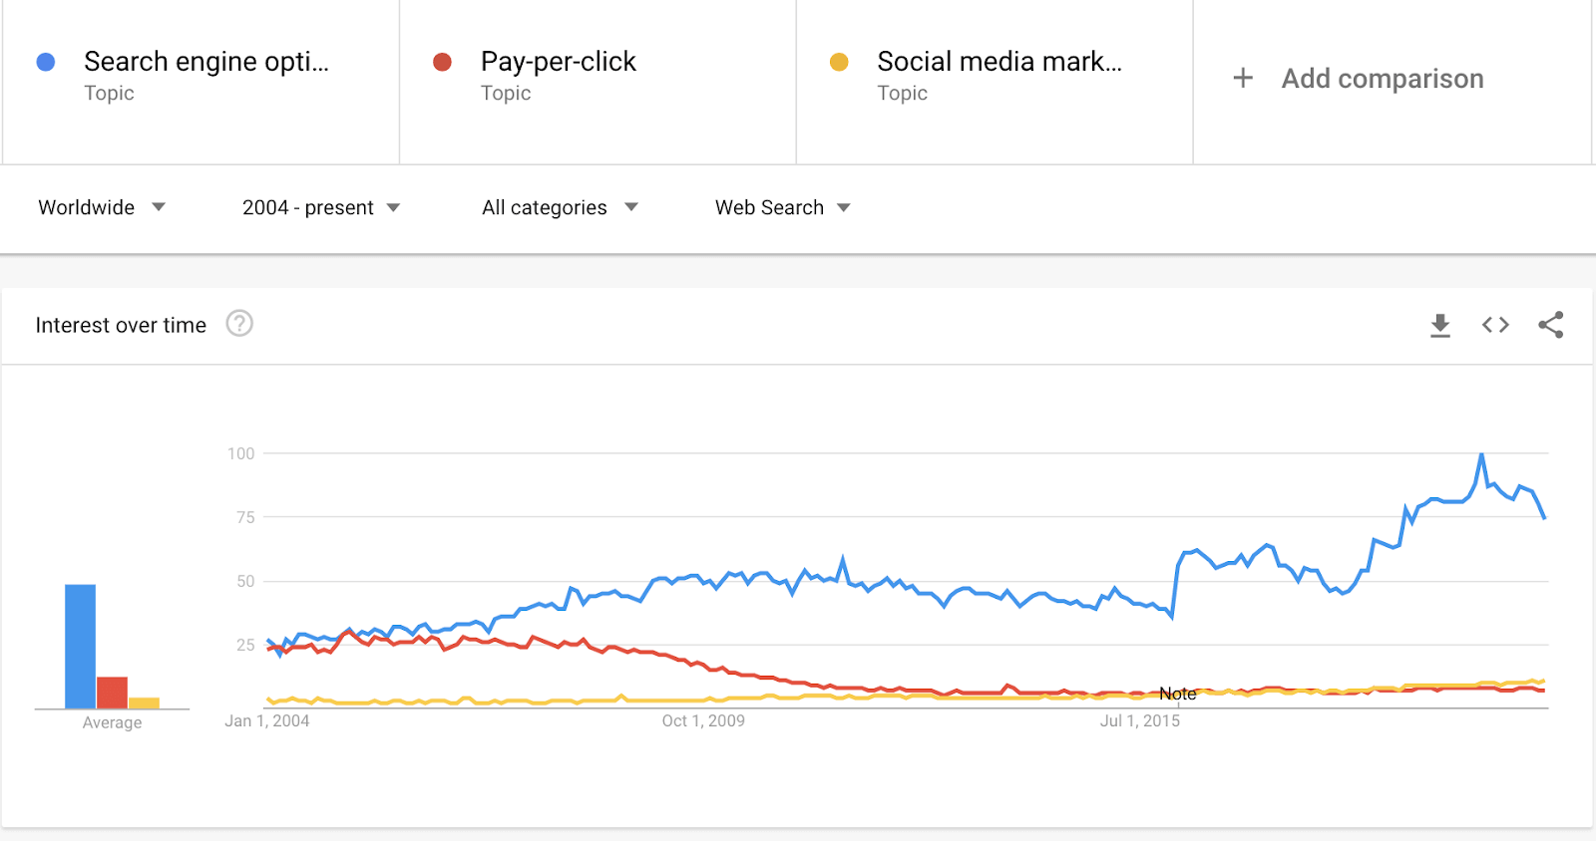Open the Interest over time help icon
This screenshot has width=1596, height=841.
239,324
